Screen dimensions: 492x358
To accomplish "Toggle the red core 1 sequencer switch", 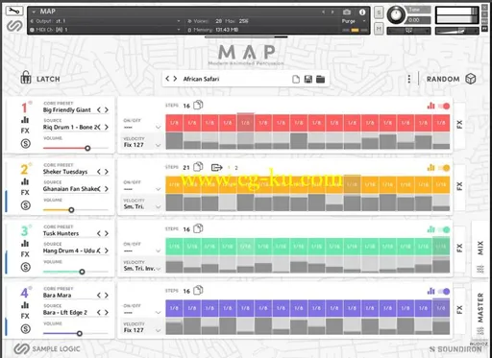I will coord(444,106).
